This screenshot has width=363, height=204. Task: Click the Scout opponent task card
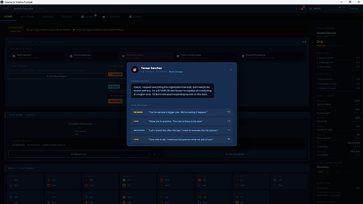click(37, 56)
